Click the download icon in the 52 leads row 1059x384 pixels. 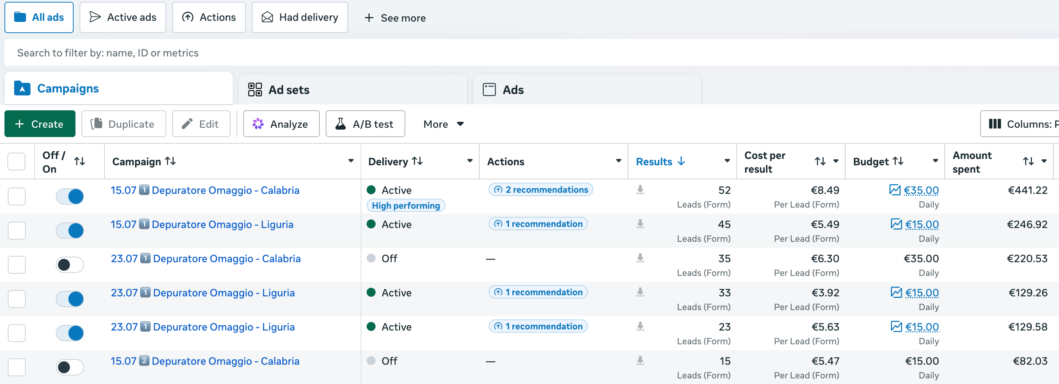[x=640, y=190]
